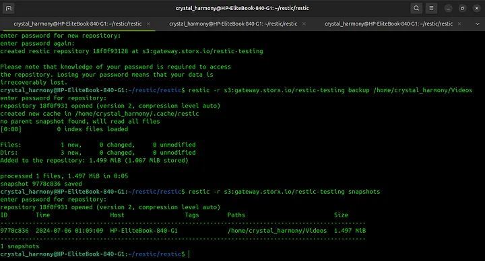Click the '1 snapshots' line
The image size is (485, 261).
tap(20, 246)
